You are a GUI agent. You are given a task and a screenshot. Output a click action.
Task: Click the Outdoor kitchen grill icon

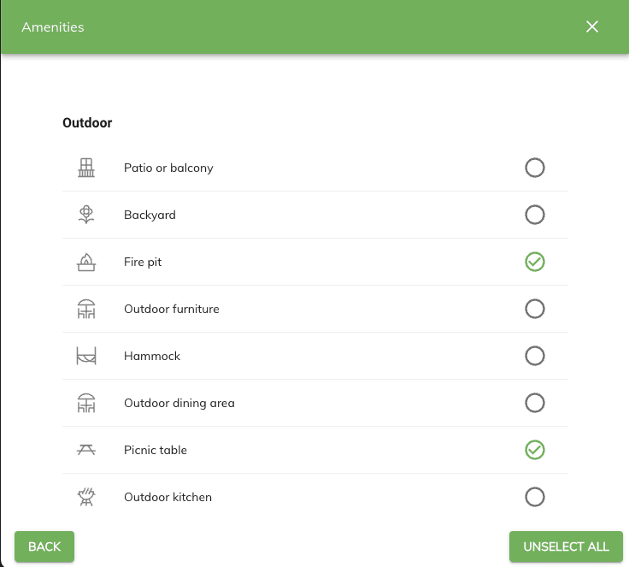click(86, 497)
